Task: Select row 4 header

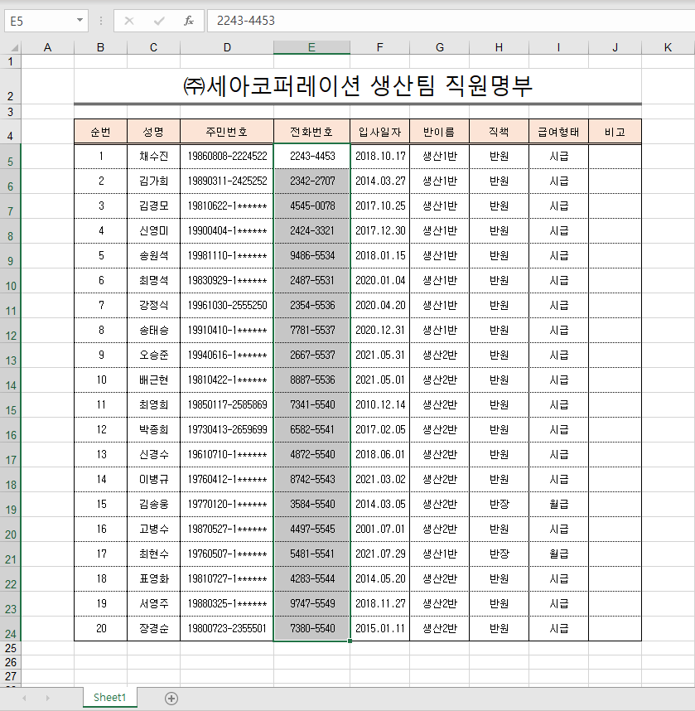Action: 11,132
